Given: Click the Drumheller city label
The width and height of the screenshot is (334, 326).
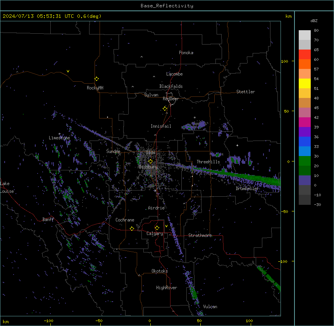Looking at the screenshot, I should click(247, 189).
